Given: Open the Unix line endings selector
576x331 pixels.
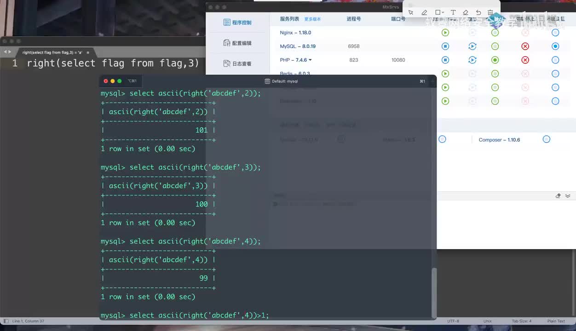Looking at the screenshot, I should pyautogui.click(x=488, y=321).
